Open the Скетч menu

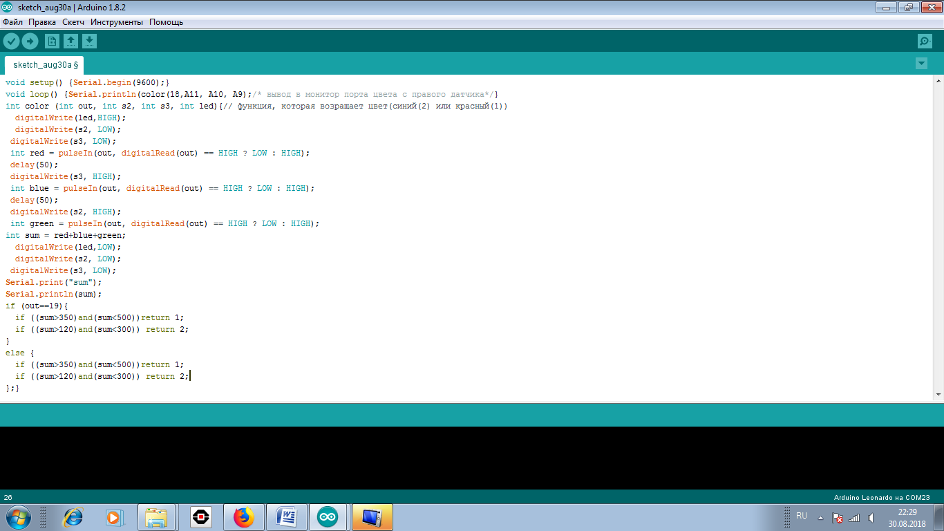(73, 22)
